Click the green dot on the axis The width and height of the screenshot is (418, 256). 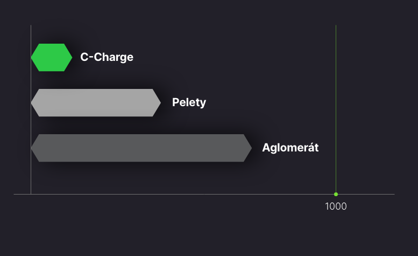(336, 195)
